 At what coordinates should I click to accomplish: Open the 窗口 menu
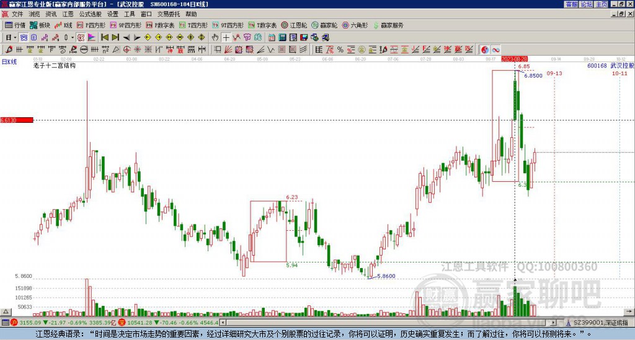146,14
